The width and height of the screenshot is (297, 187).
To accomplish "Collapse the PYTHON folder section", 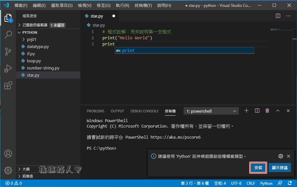I will tap(30, 32).
